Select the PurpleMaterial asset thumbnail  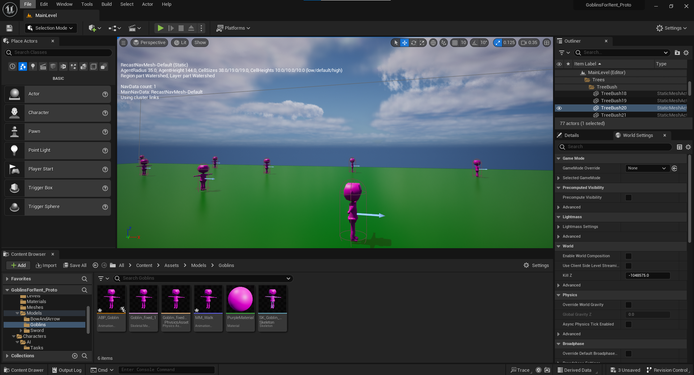coord(240,299)
